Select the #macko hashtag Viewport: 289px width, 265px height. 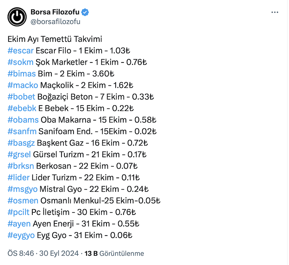point(22,85)
